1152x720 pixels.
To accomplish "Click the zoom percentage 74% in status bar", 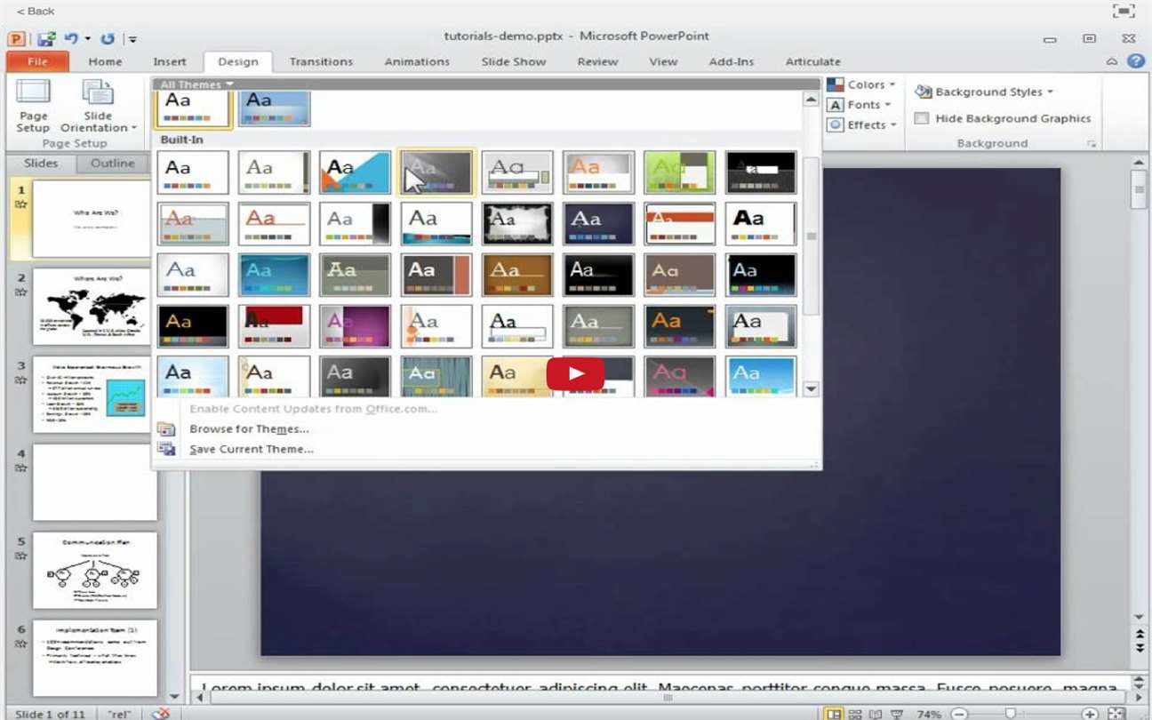I will tap(929, 714).
